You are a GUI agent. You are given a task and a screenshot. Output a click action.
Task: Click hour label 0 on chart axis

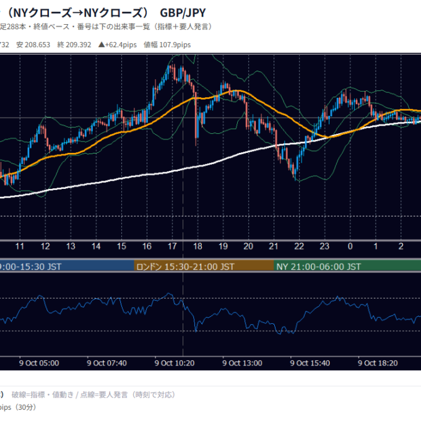[350, 246]
